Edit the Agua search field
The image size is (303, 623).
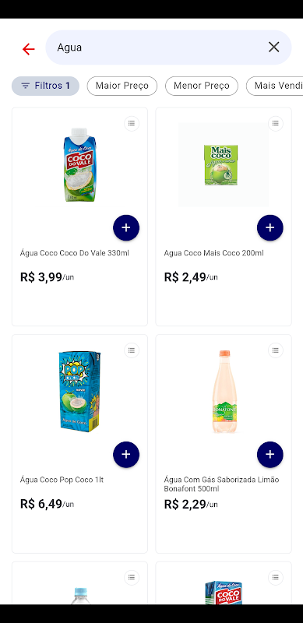pyautogui.click(x=159, y=48)
